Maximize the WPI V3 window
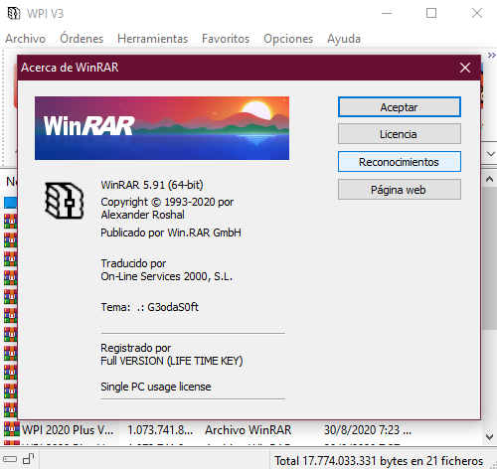 click(x=431, y=13)
